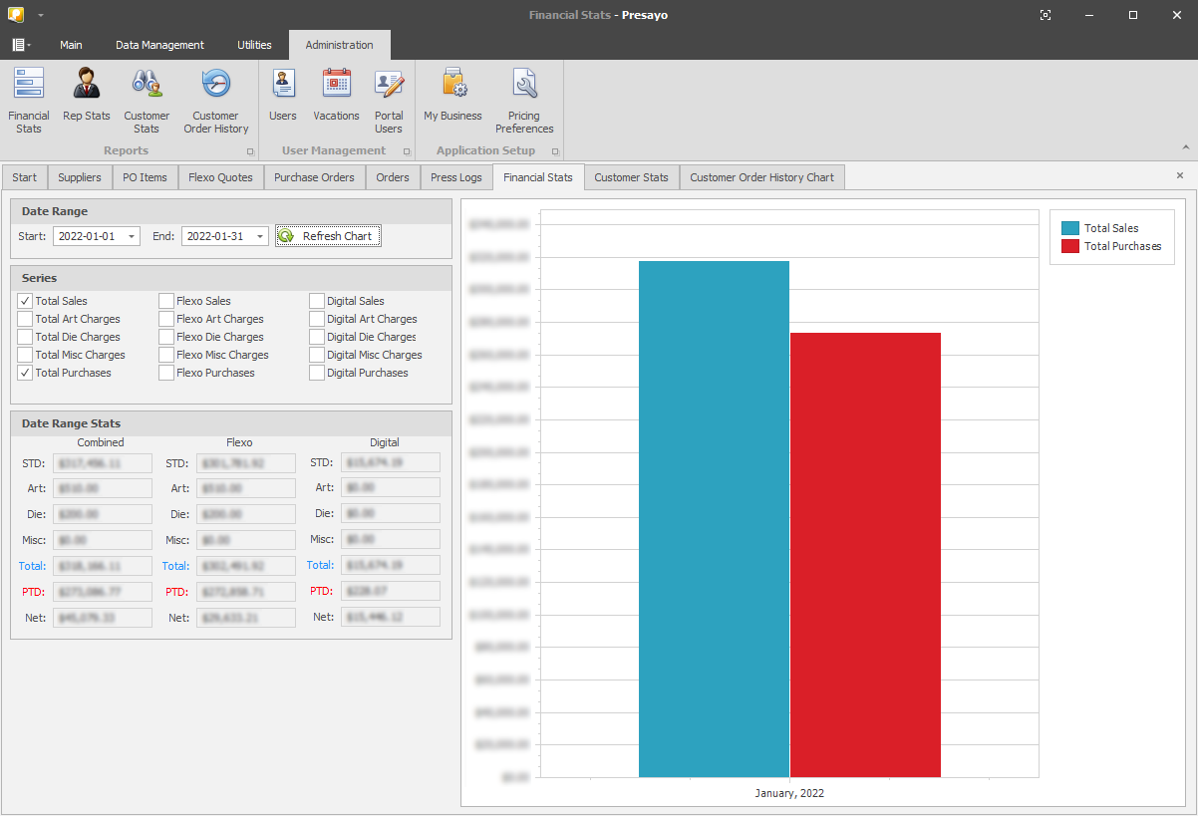Viewport: 1198px width, 816px height.
Task: Click the Refresh Chart button
Action: coord(328,236)
